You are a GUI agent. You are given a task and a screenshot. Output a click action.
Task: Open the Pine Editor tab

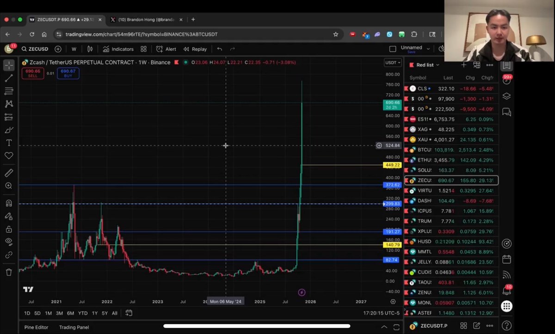tap(36, 327)
